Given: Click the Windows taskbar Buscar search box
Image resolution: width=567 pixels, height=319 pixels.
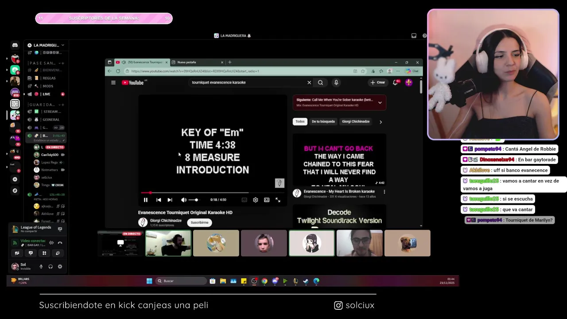Looking at the screenshot, I should click(x=181, y=281).
